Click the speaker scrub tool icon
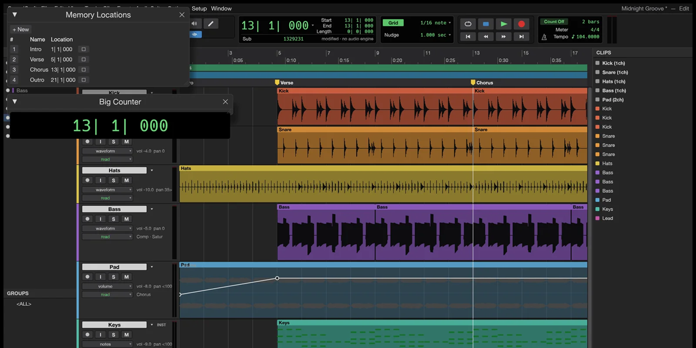This screenshot has height=348, width=696. coord(195,24)
